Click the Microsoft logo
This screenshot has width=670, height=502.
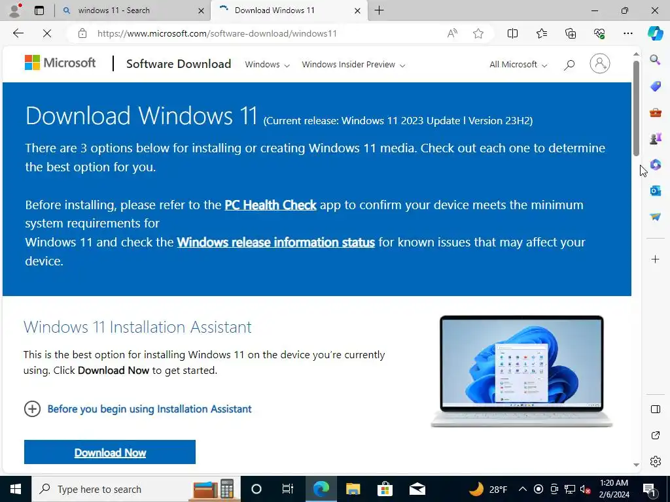[60, 63]
